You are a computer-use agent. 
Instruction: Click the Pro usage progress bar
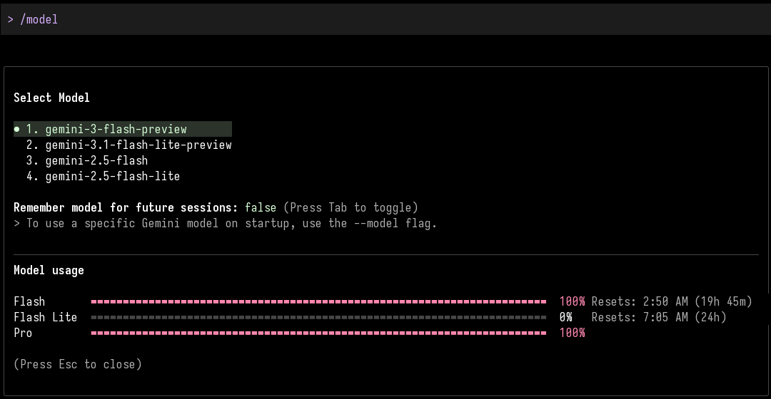point(318,333)
